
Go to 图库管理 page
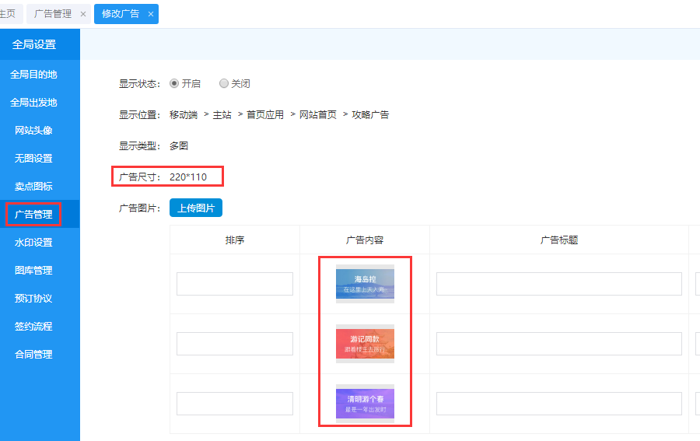tap(33, 271)
